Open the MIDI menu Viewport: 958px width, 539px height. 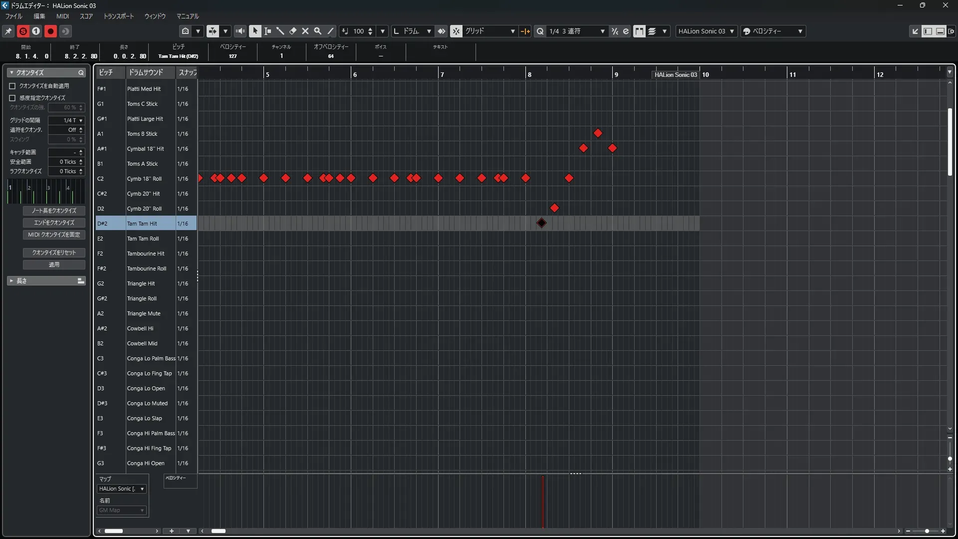(62, 16)
